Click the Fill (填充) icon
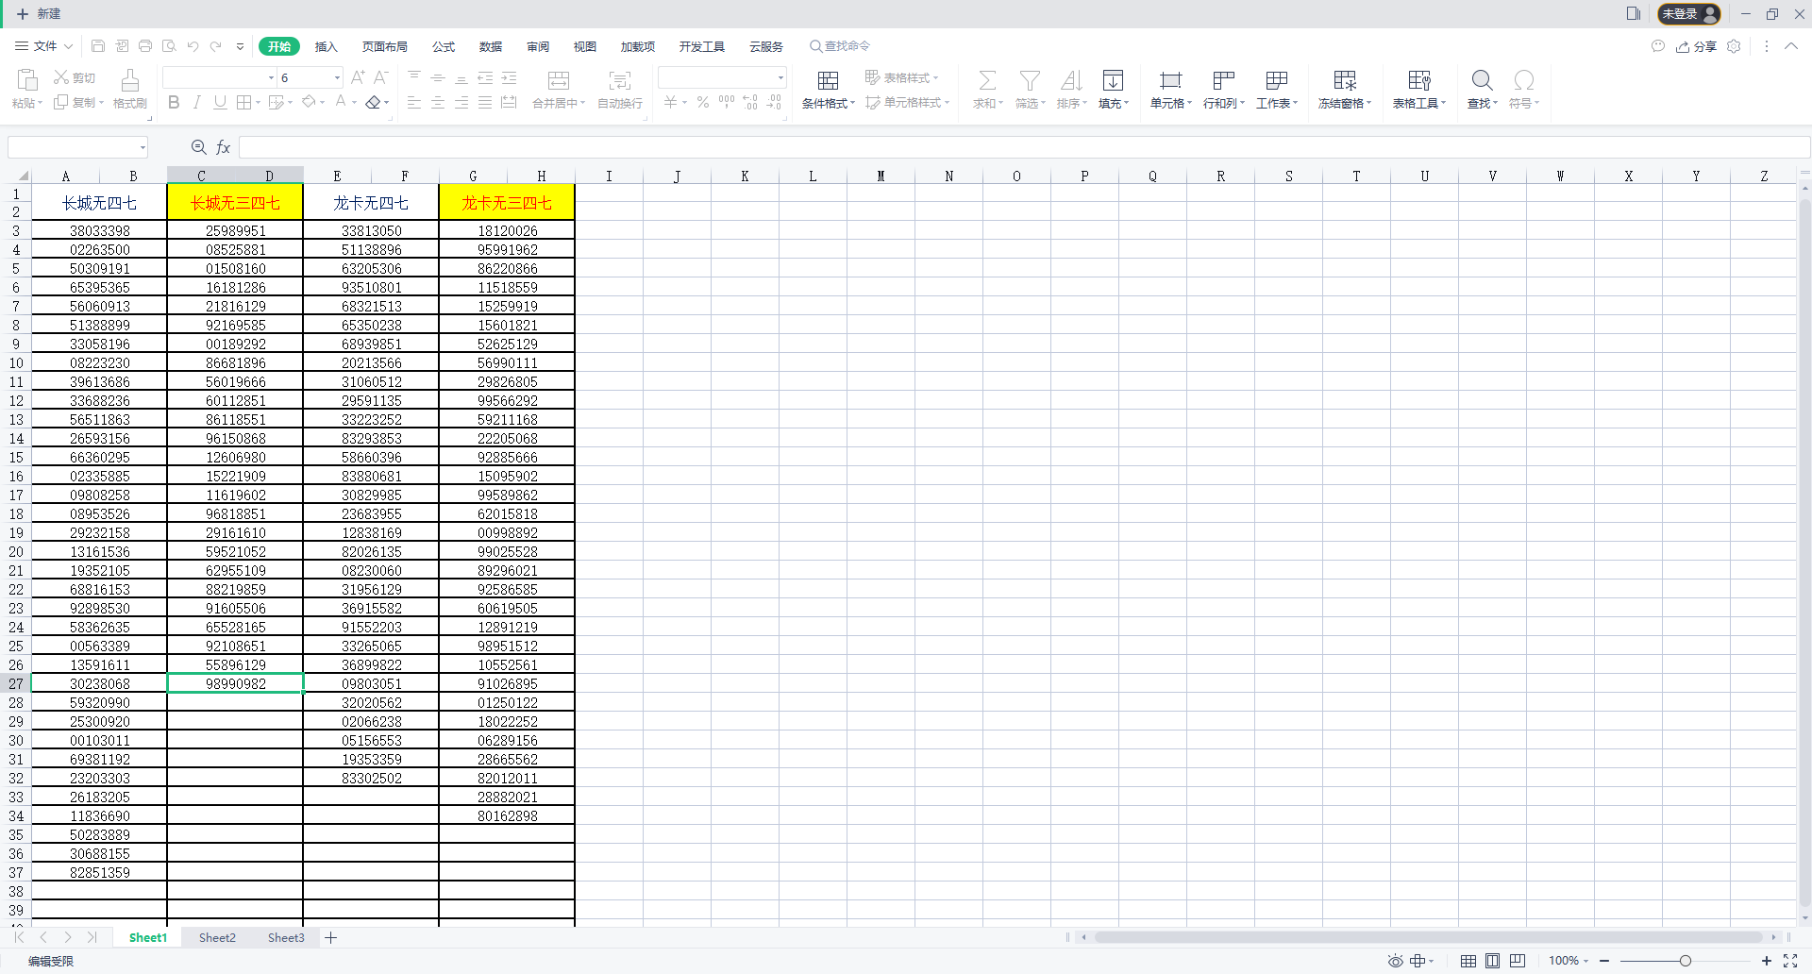This screenshot has height=974, width=1812. pos(1113,81)
